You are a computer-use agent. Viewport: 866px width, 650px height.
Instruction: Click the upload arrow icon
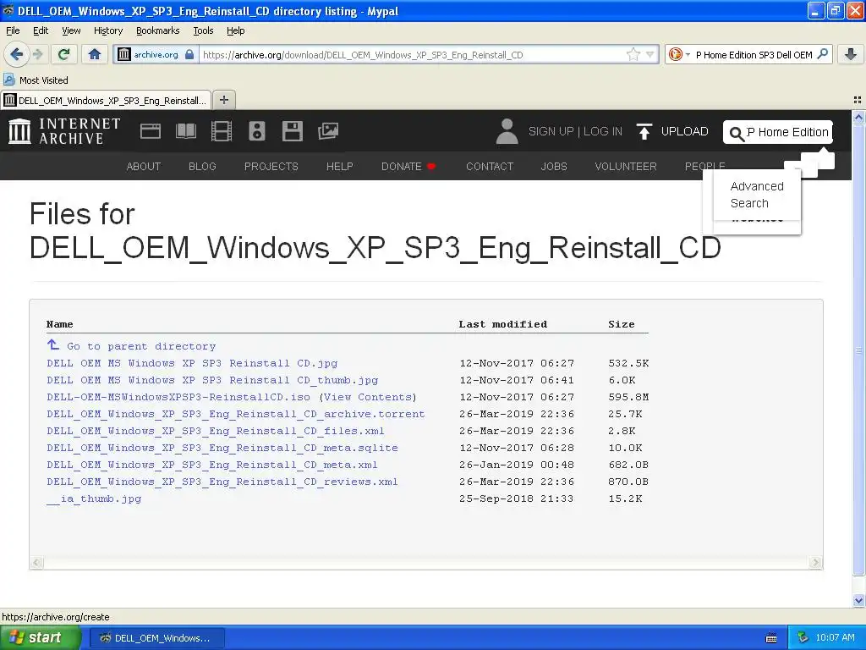point(644,131)
